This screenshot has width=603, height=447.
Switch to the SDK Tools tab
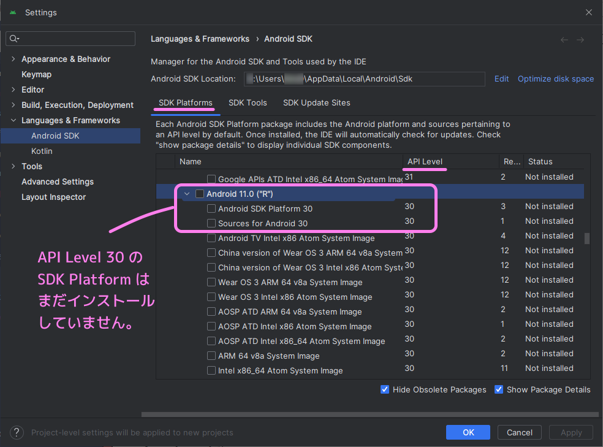pyautogui.click(x=248, y=102)
